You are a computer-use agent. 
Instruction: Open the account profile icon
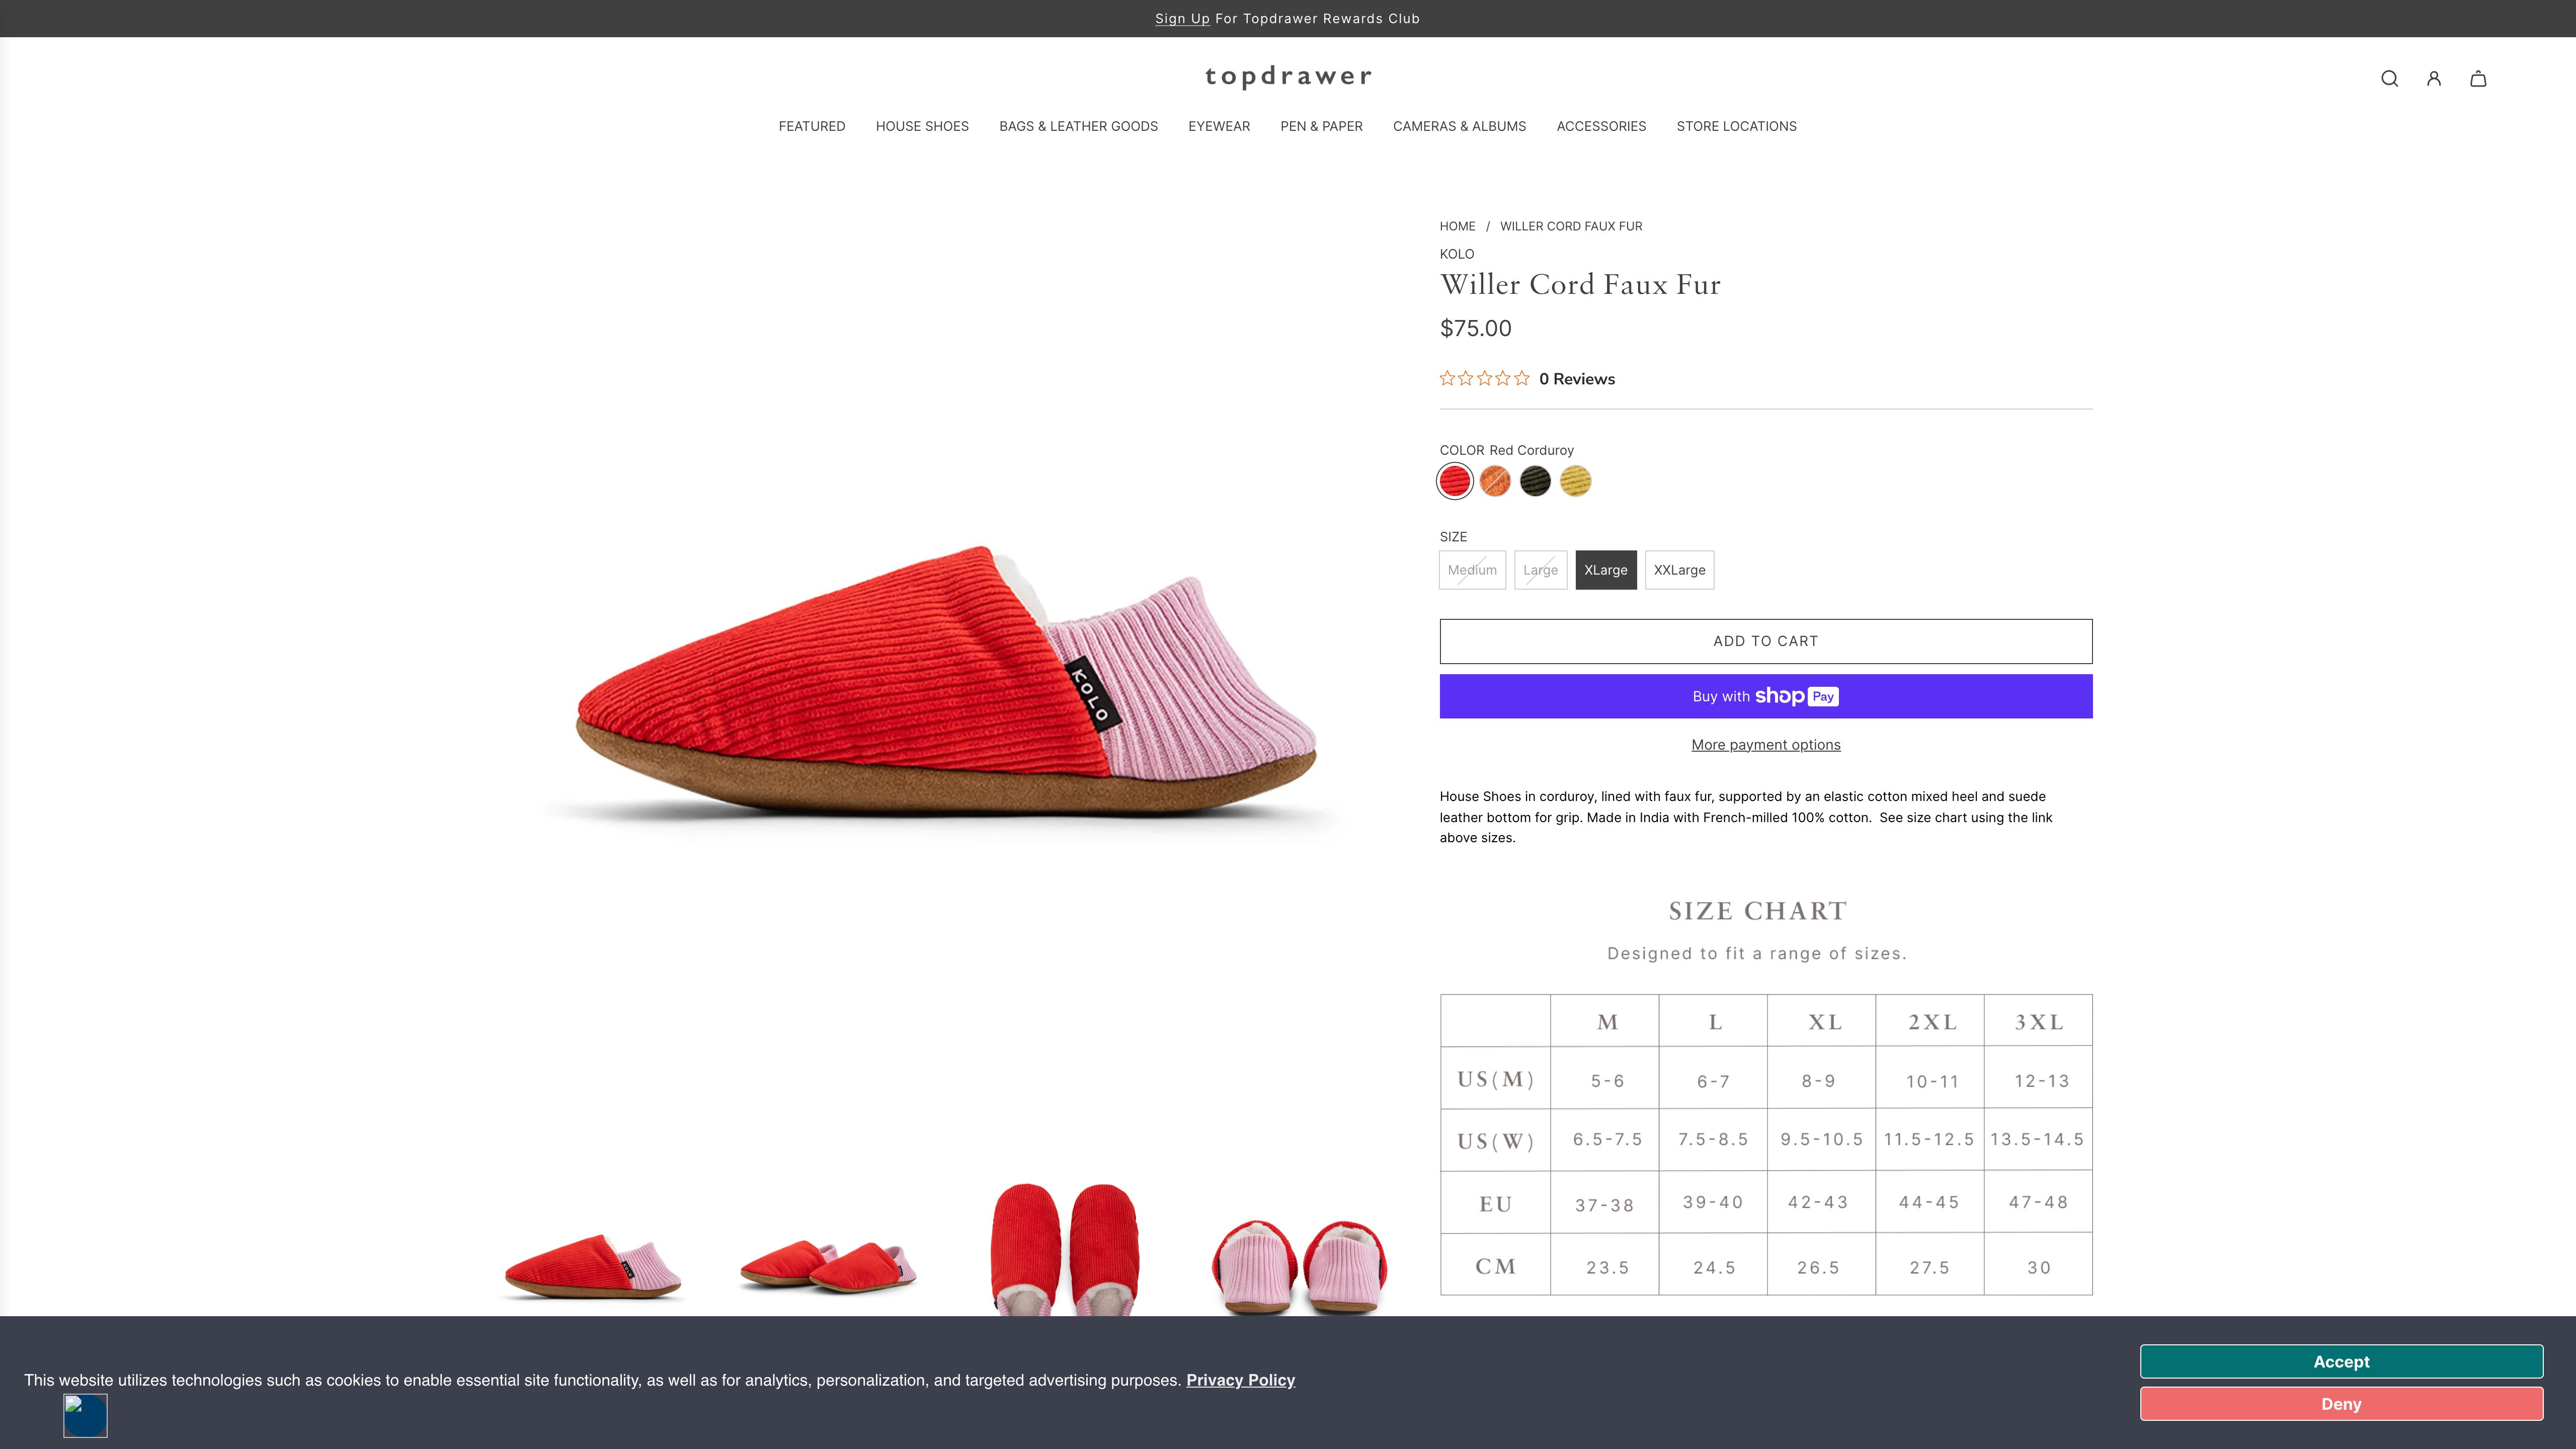click(2433, 78)
